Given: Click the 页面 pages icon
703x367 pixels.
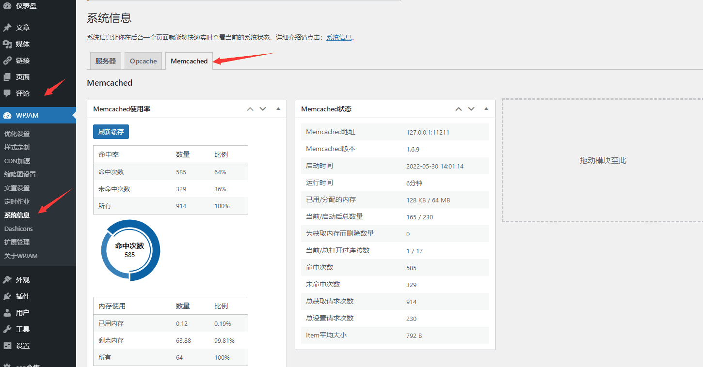Looking at the screenshot, I should [x=7, y=77].
